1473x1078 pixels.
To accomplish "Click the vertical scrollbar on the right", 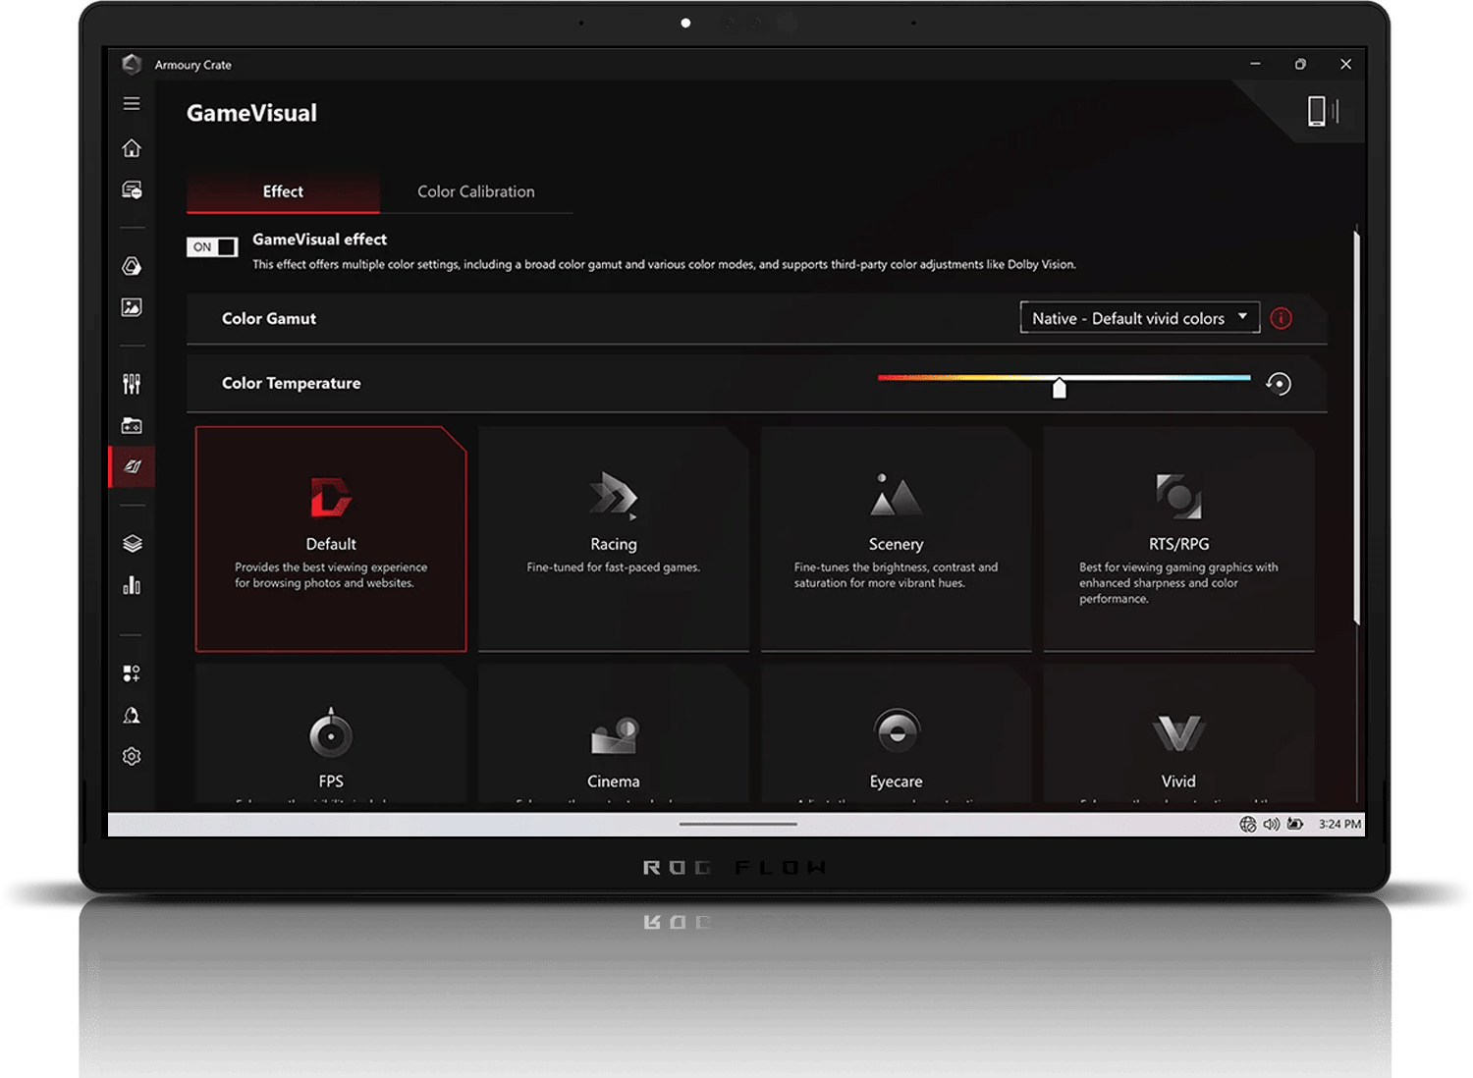I will coord(1356,426).
